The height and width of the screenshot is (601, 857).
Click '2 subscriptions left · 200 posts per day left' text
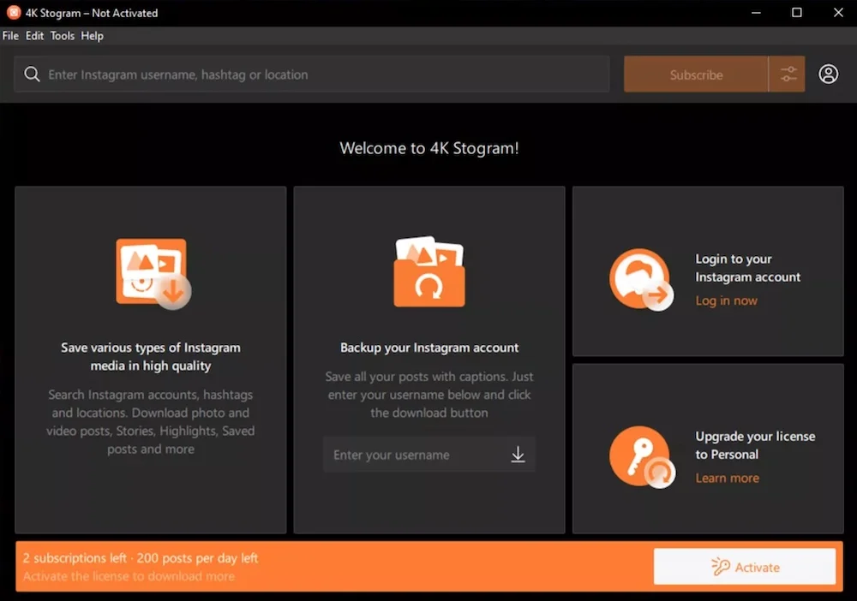(x=141, y=558)
